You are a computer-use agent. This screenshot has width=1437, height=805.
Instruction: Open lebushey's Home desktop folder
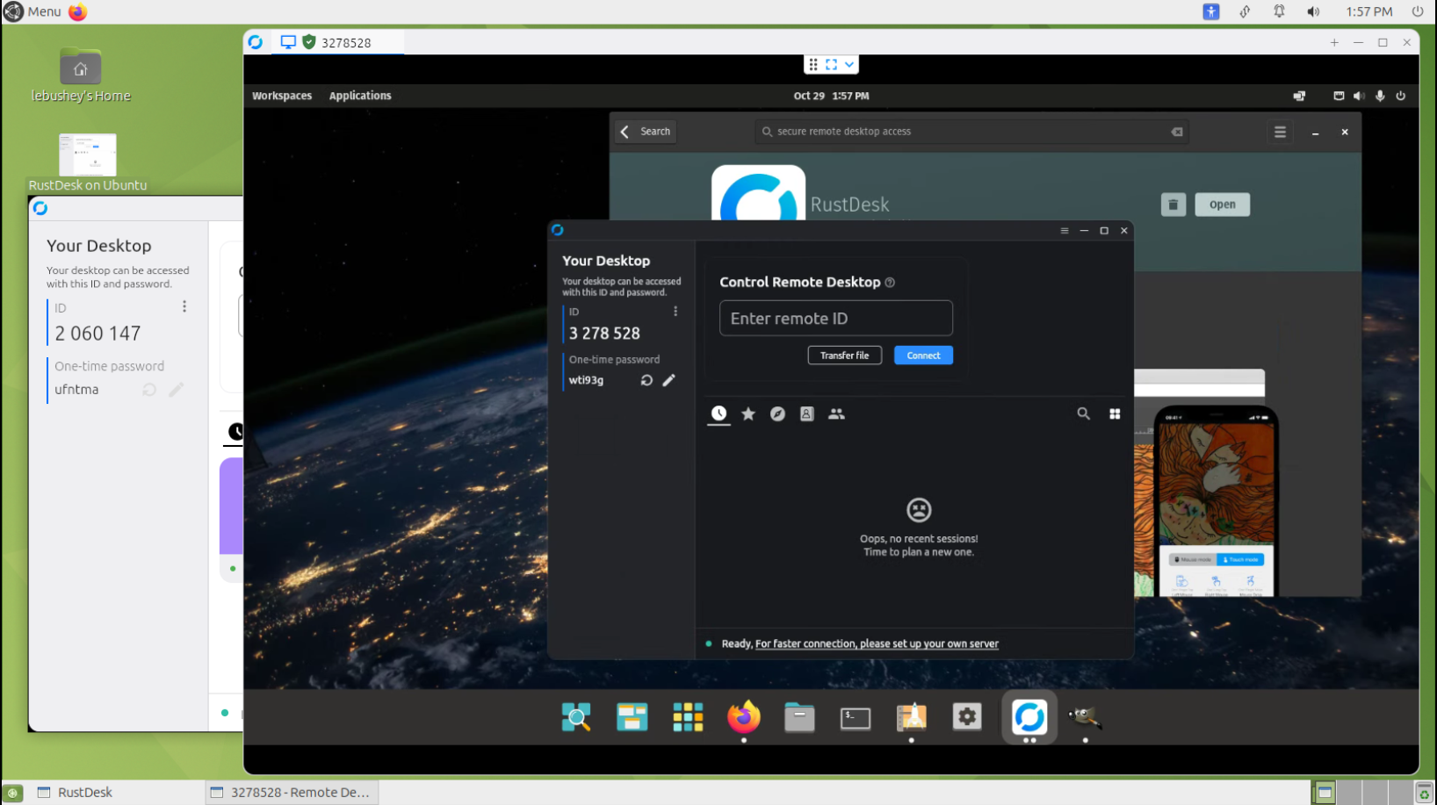tap(81, 76)
